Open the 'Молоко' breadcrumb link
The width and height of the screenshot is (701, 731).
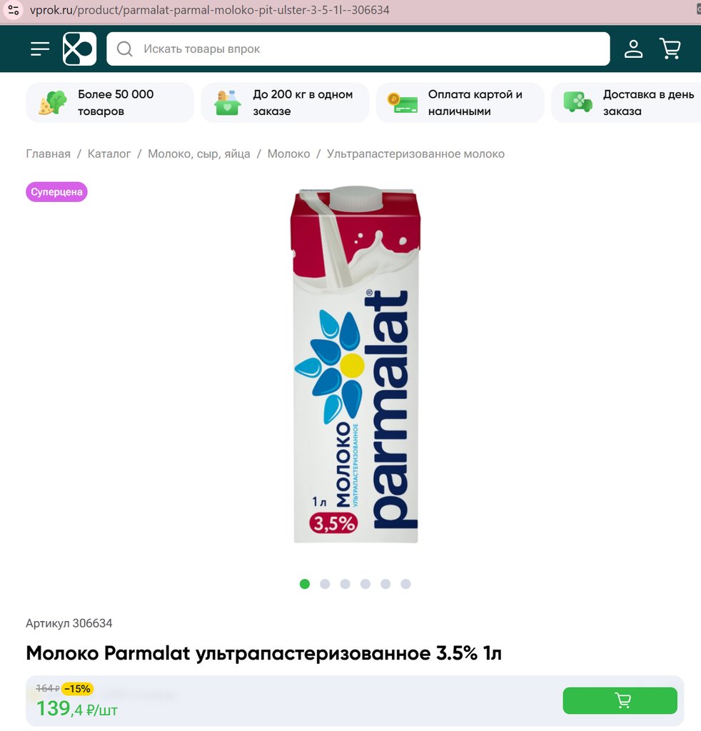tap(288, 154)
